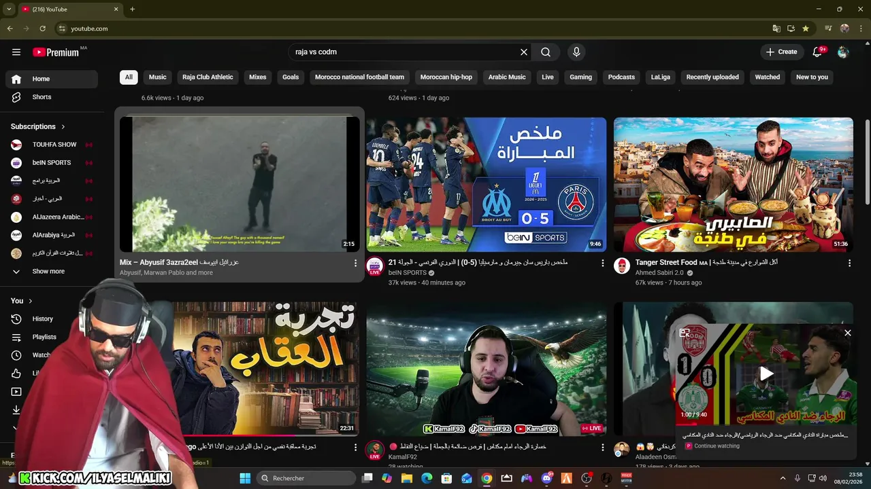
Task: Open the Abyusif mix video thumbnail
Action: click(240, 184)
